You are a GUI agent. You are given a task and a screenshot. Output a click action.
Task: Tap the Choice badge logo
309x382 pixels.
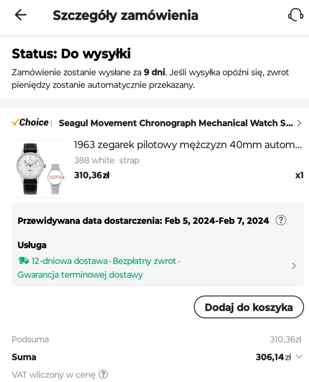tap(30, 123)
